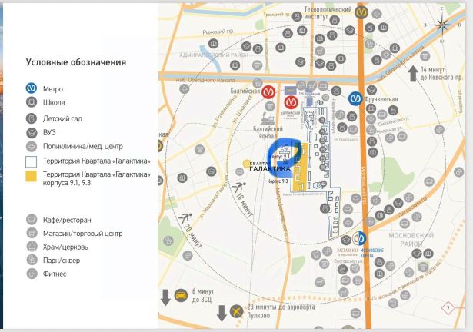Click the down arrow beside the car icon

(165, 297)
